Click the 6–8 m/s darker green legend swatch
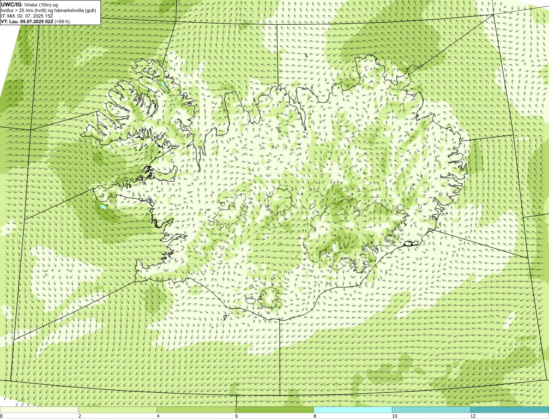 pos(274,410)
